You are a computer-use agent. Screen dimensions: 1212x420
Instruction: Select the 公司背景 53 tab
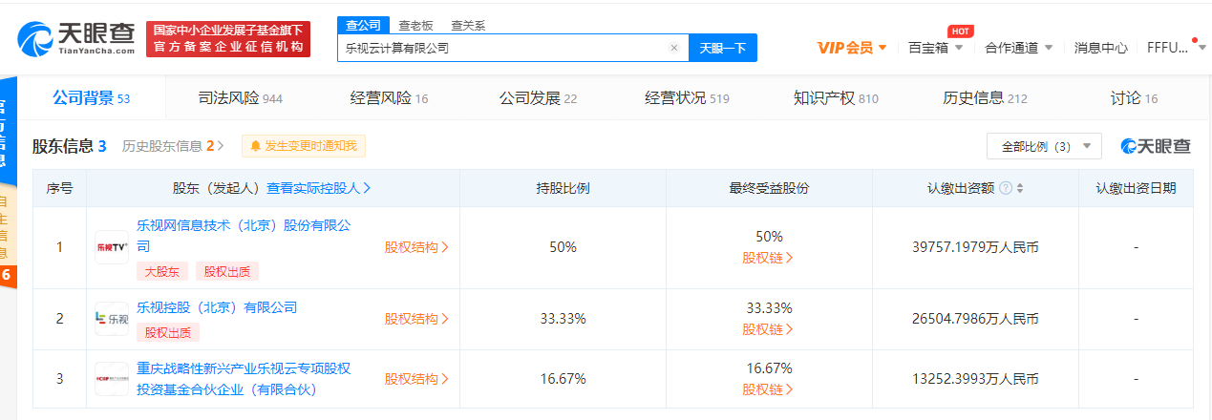[x=91, y=97]
